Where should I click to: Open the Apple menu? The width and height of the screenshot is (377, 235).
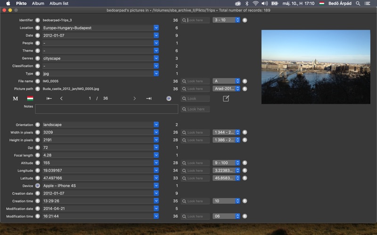pos(8,3)
